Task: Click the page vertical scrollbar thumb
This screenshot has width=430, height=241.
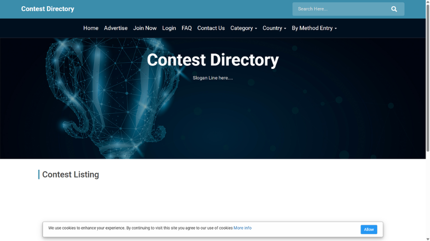Action: click(x=428, y=77)
